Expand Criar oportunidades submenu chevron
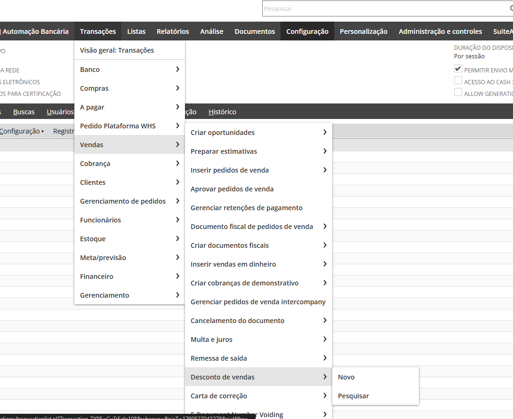The height and width of the screenshot is (419, 513). (325, 133)
